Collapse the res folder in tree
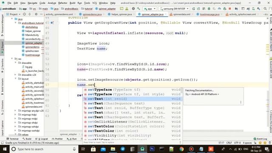This screenshot has height=153, width=272. click(12, 59)
